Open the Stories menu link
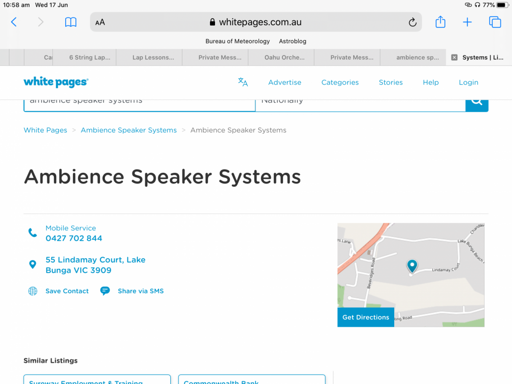This screenshot has height=384, width=512. tap(391, 82)
